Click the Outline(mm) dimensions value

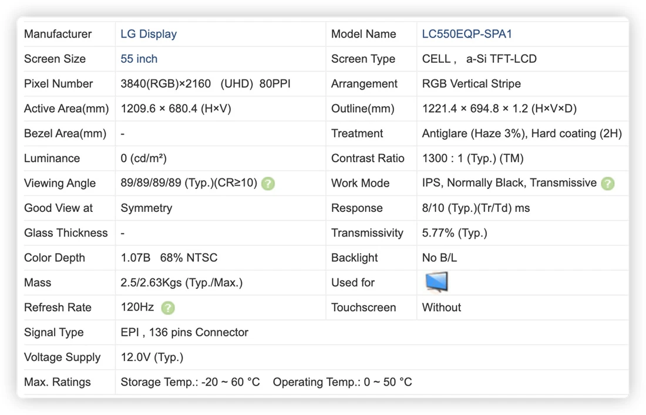499,109
